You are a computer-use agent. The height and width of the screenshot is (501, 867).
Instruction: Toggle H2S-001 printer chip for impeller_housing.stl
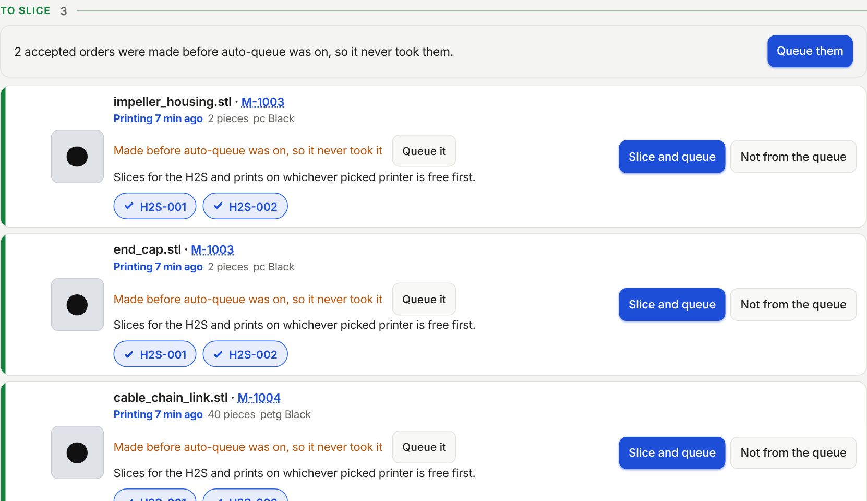click(x=155, y=206)
